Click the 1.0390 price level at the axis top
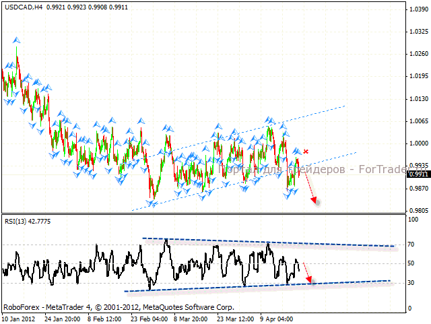Viewport: 431px width, 324px height. point(417,9)
